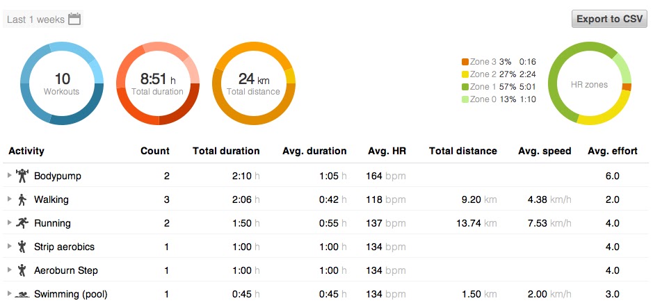Sort table by Avg. HR column header

click(x=386, y=151)
